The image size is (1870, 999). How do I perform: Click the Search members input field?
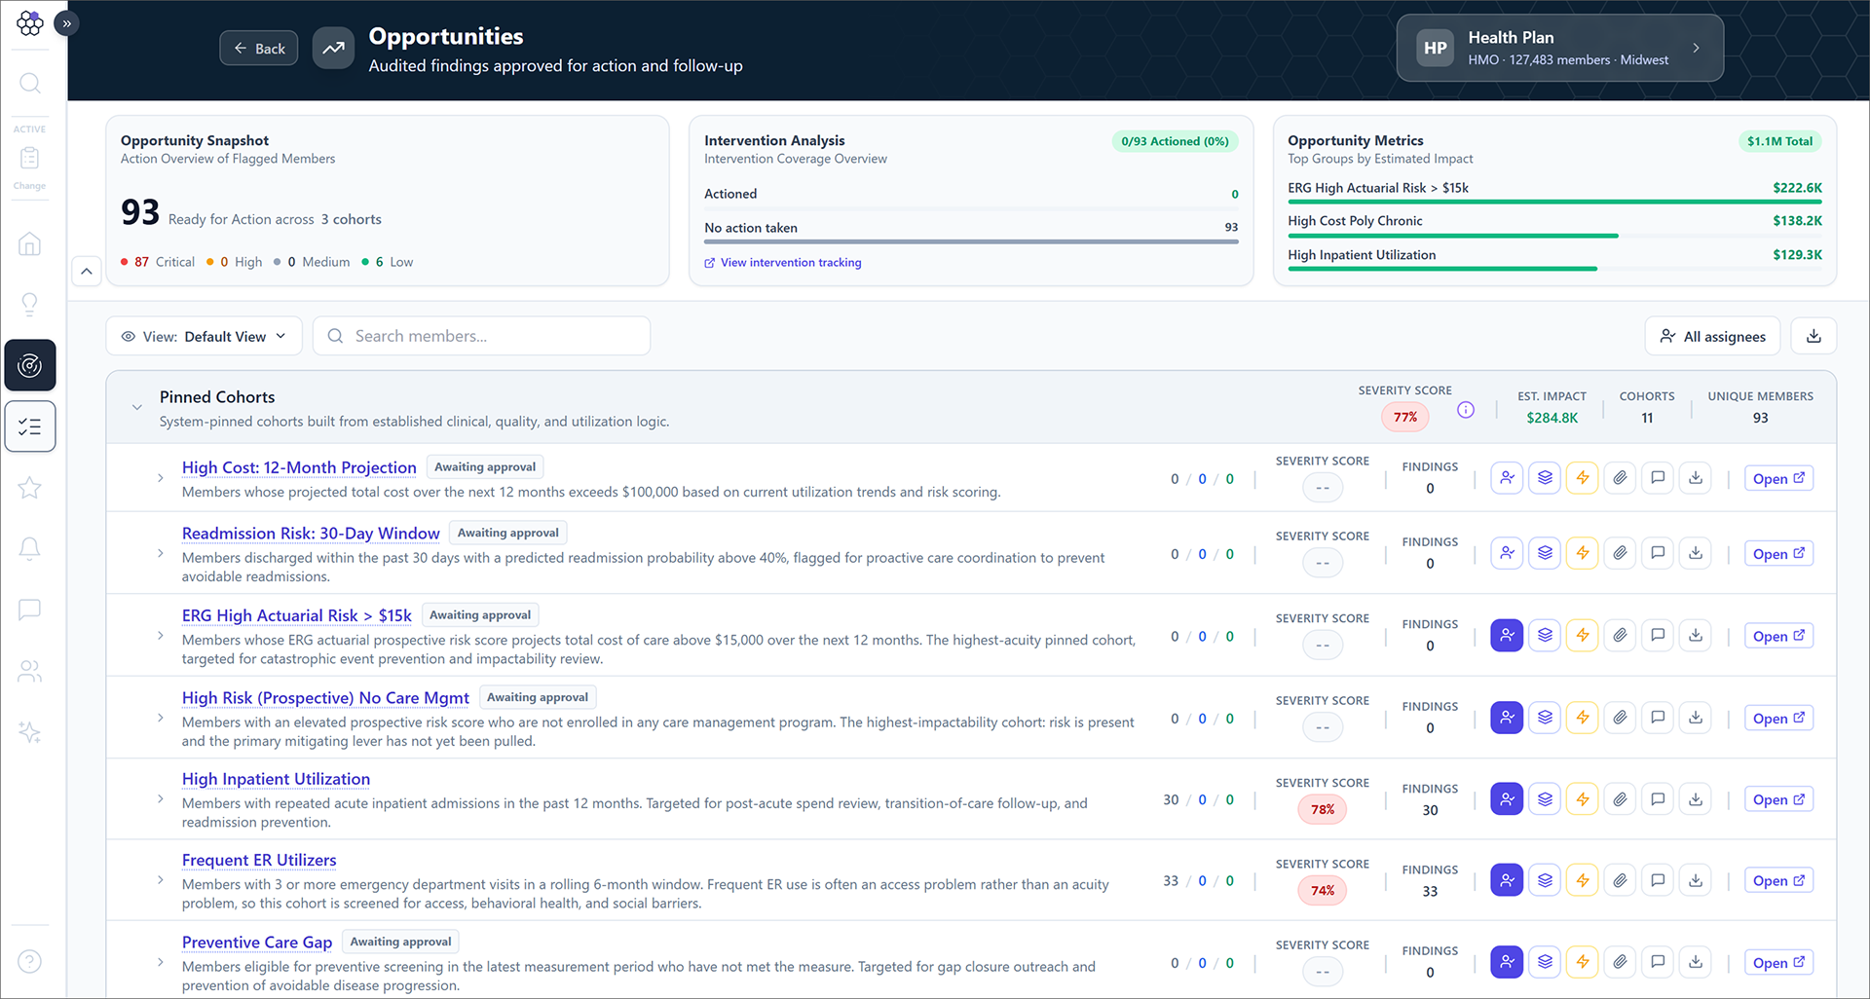click(x=481, y=336)
